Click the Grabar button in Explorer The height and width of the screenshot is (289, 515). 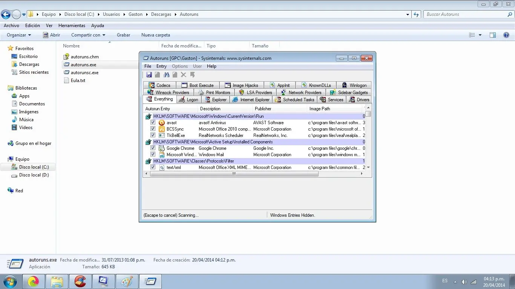tap(123, 35)
